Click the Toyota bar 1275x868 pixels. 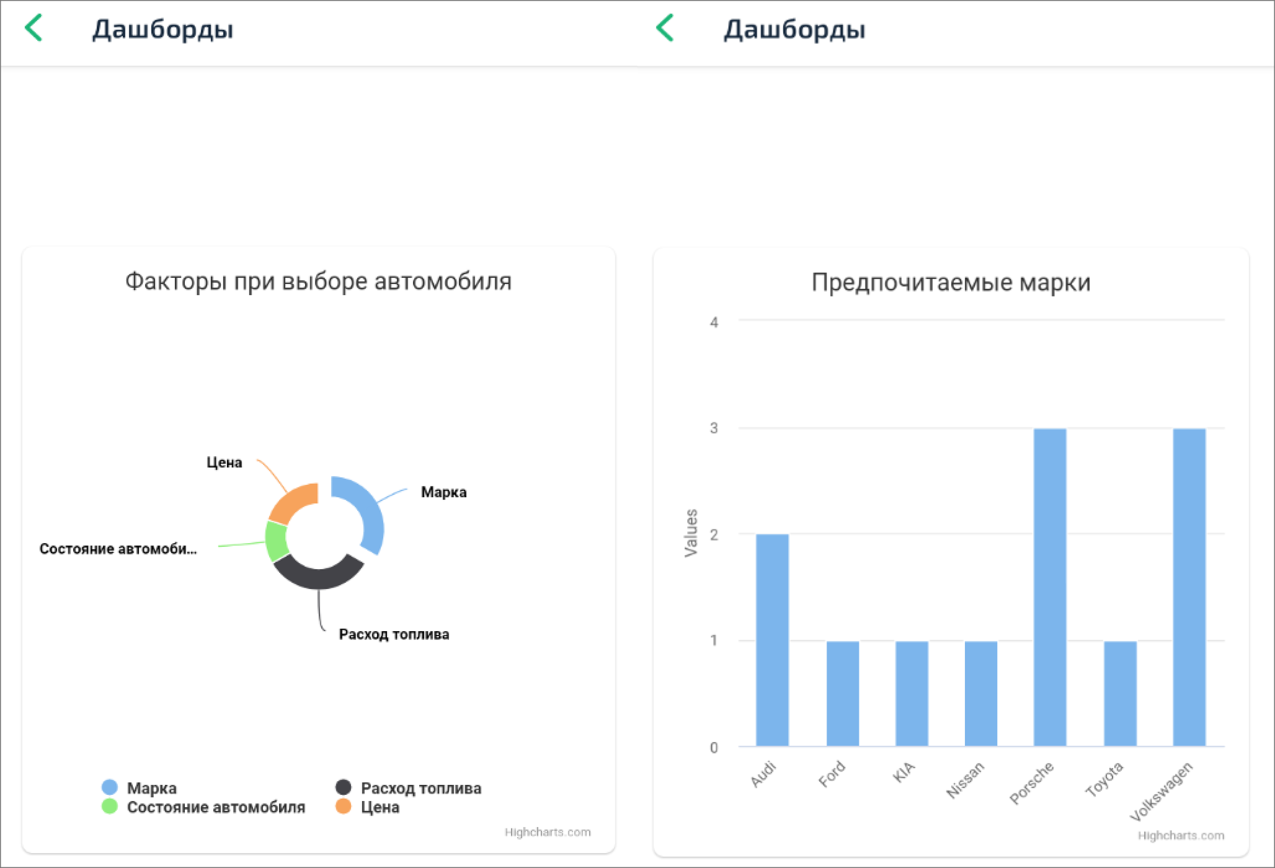click(1120, 693)
